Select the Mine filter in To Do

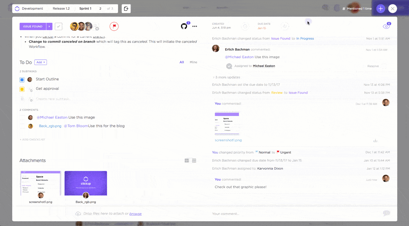point(193,62)
